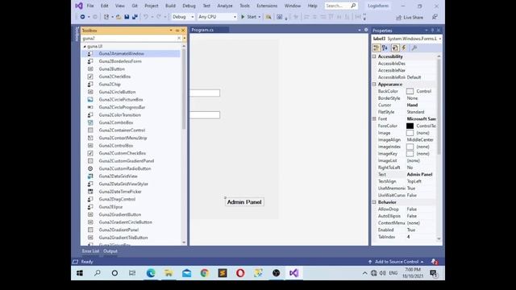The width and height of the screenshot is (516, 290).
Task: Open the Output tab
Action: (x=110, y=251)
